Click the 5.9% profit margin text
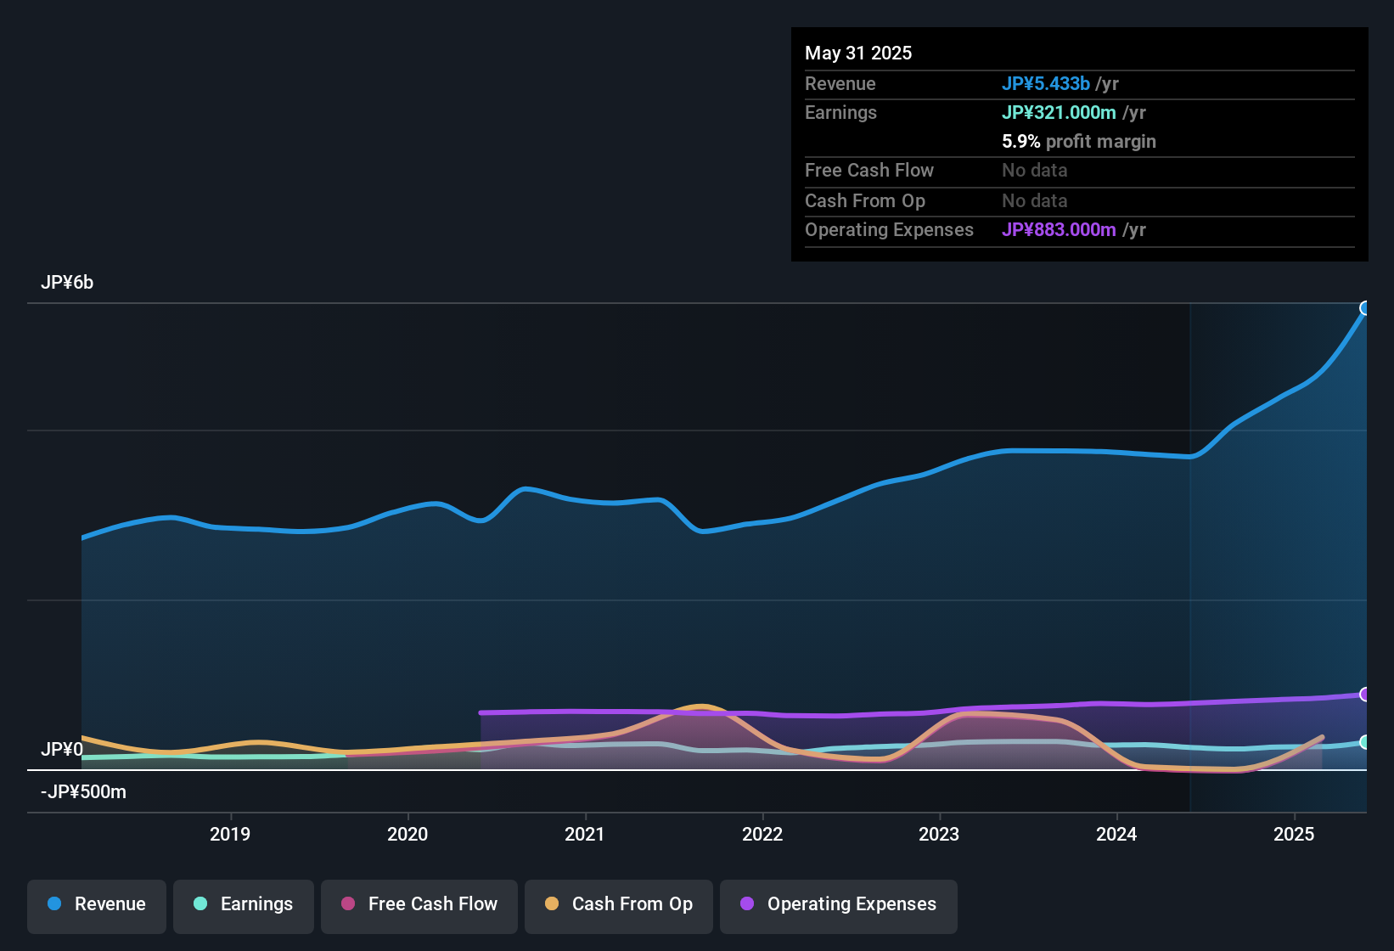The height and width of the screenshot is (951, 1394). point(1079,142)
